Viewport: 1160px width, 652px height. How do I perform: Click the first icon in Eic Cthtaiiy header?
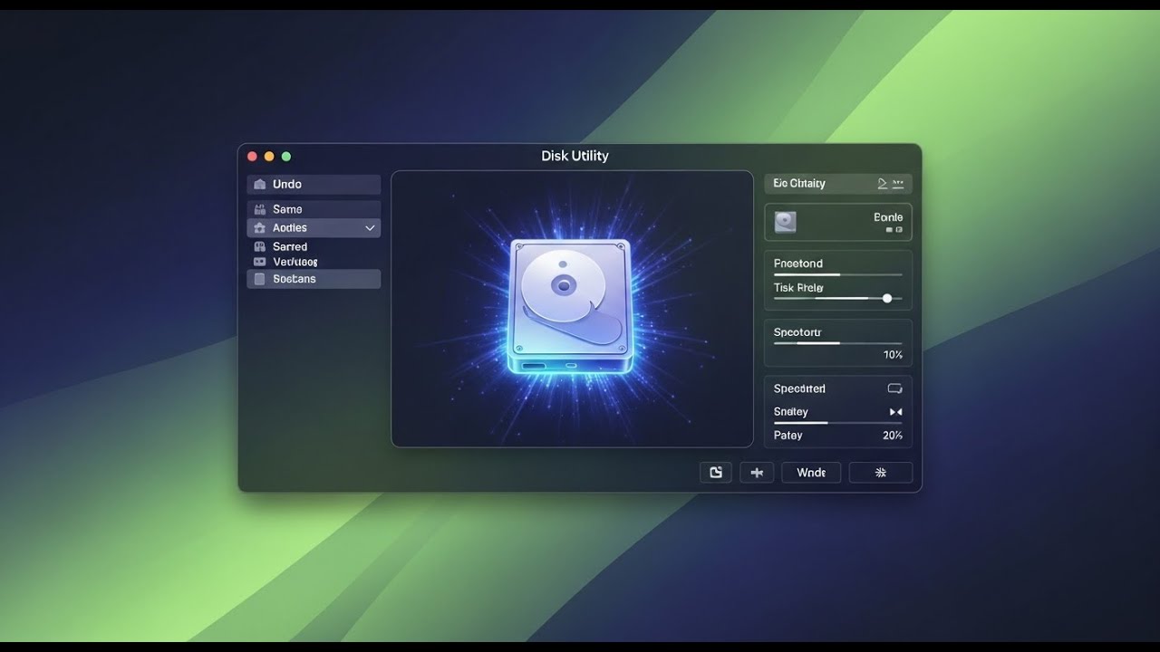[x=883, y=183]
